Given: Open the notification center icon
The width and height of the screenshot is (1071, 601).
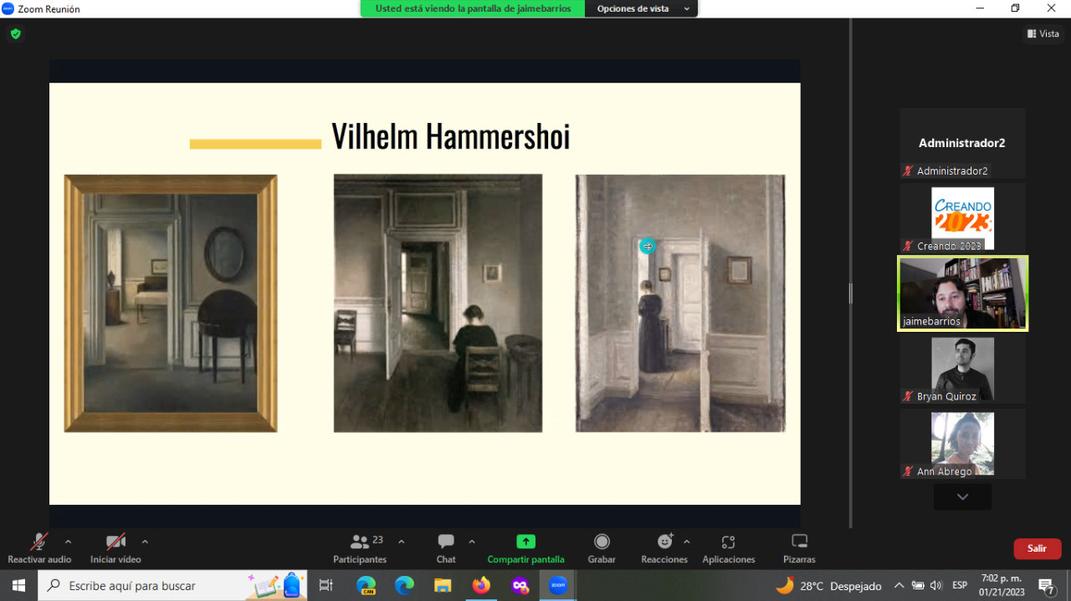Looking at the screenshot, I should tap(1047, 585).
